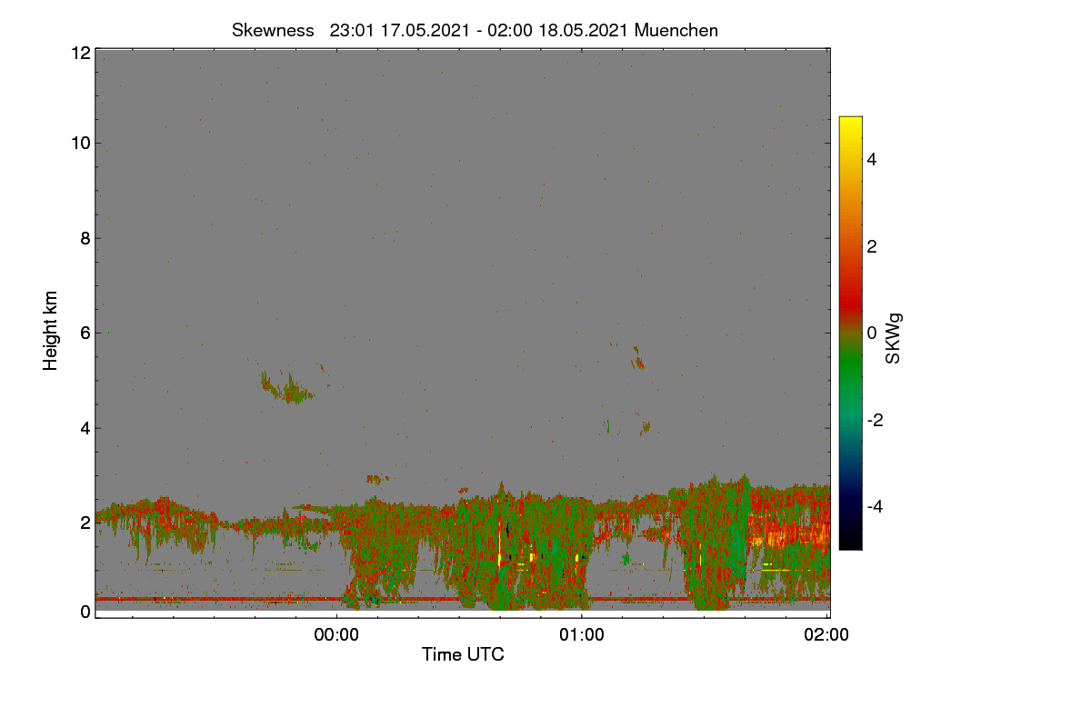
Task: Click the plot title text 'Skewness ... Muenchen'
Action: coord(475,30)
